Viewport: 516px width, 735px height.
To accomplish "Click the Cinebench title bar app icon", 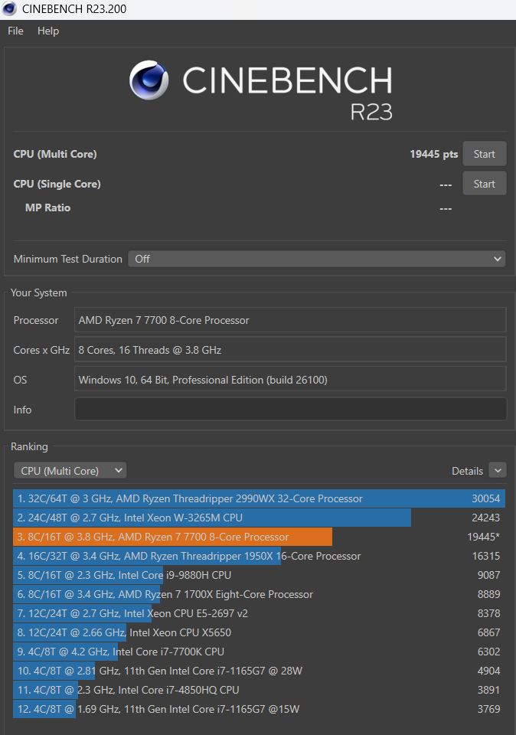I will pyautogui.click(x=11, y=9).
